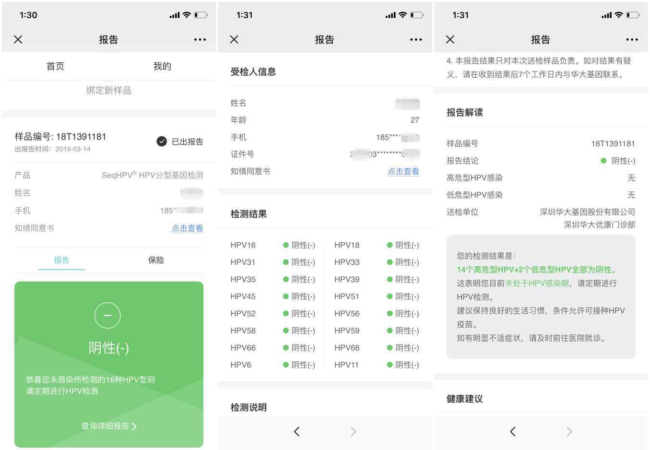This screenshot has height=450, width=650.
Task: Close the report page in the middle screen
Action: click(234, 39)
